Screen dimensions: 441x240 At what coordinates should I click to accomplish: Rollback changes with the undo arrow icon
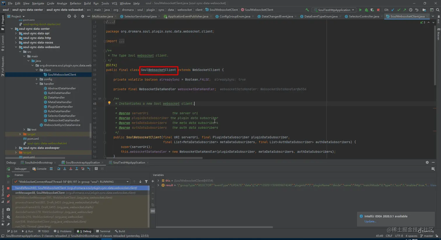point(417,10)
